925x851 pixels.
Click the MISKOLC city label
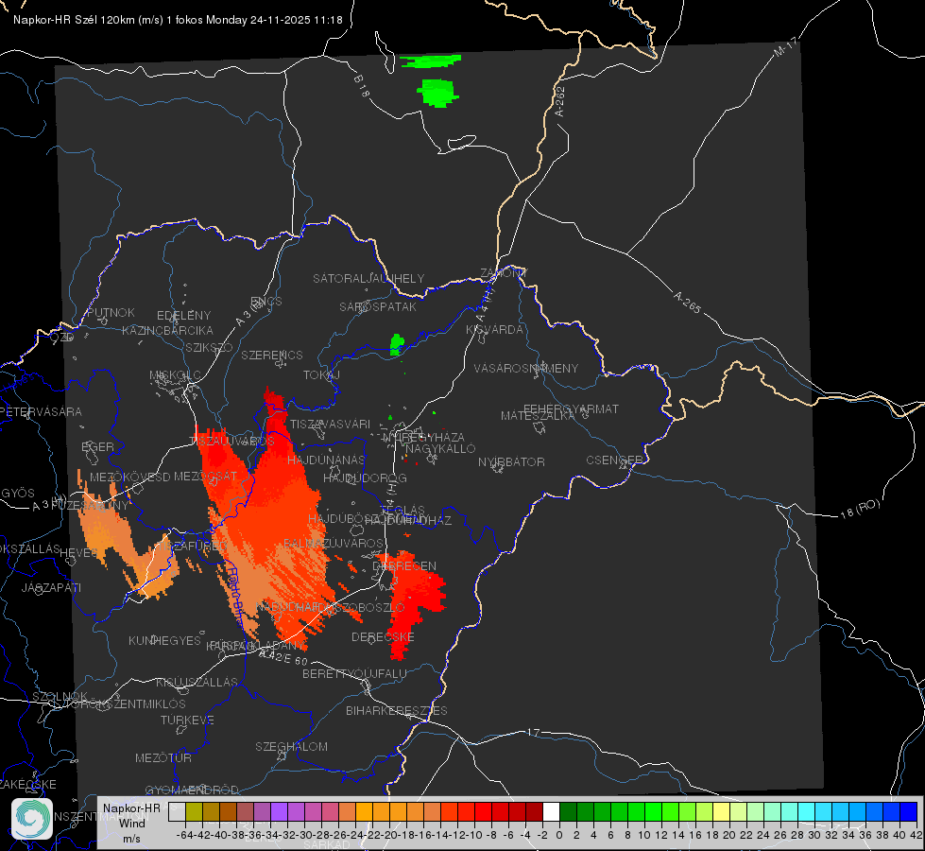click(x=175, y=375)
